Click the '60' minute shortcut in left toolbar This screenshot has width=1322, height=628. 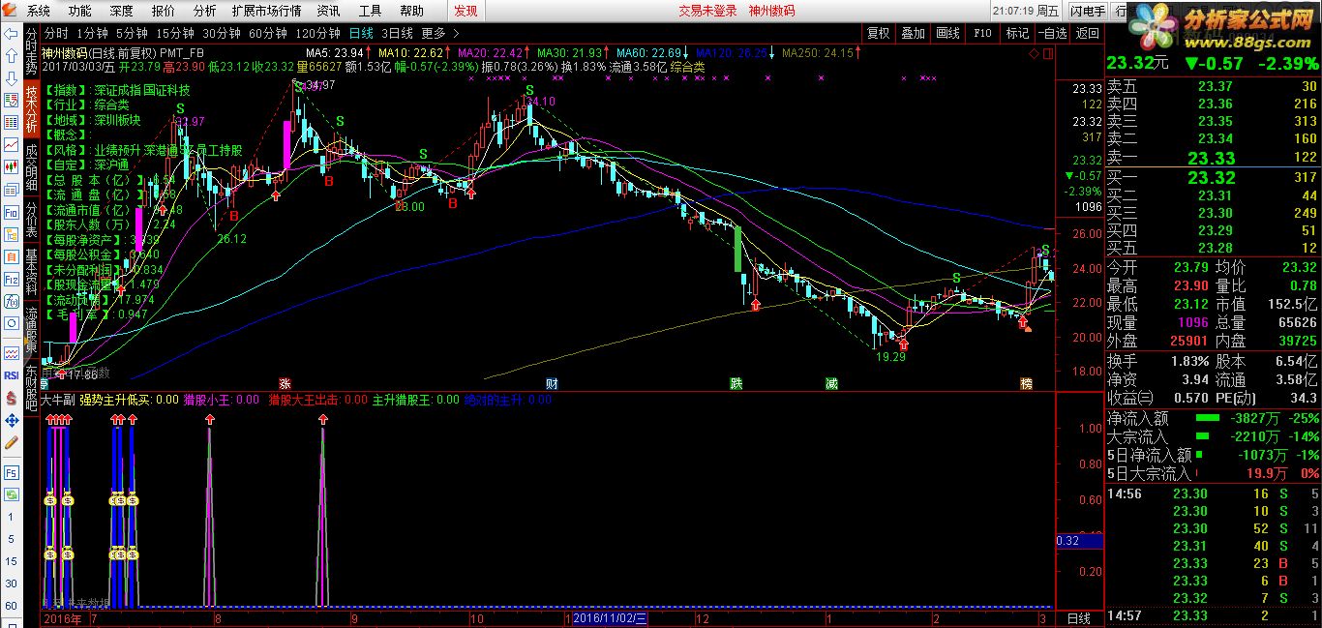11,606
